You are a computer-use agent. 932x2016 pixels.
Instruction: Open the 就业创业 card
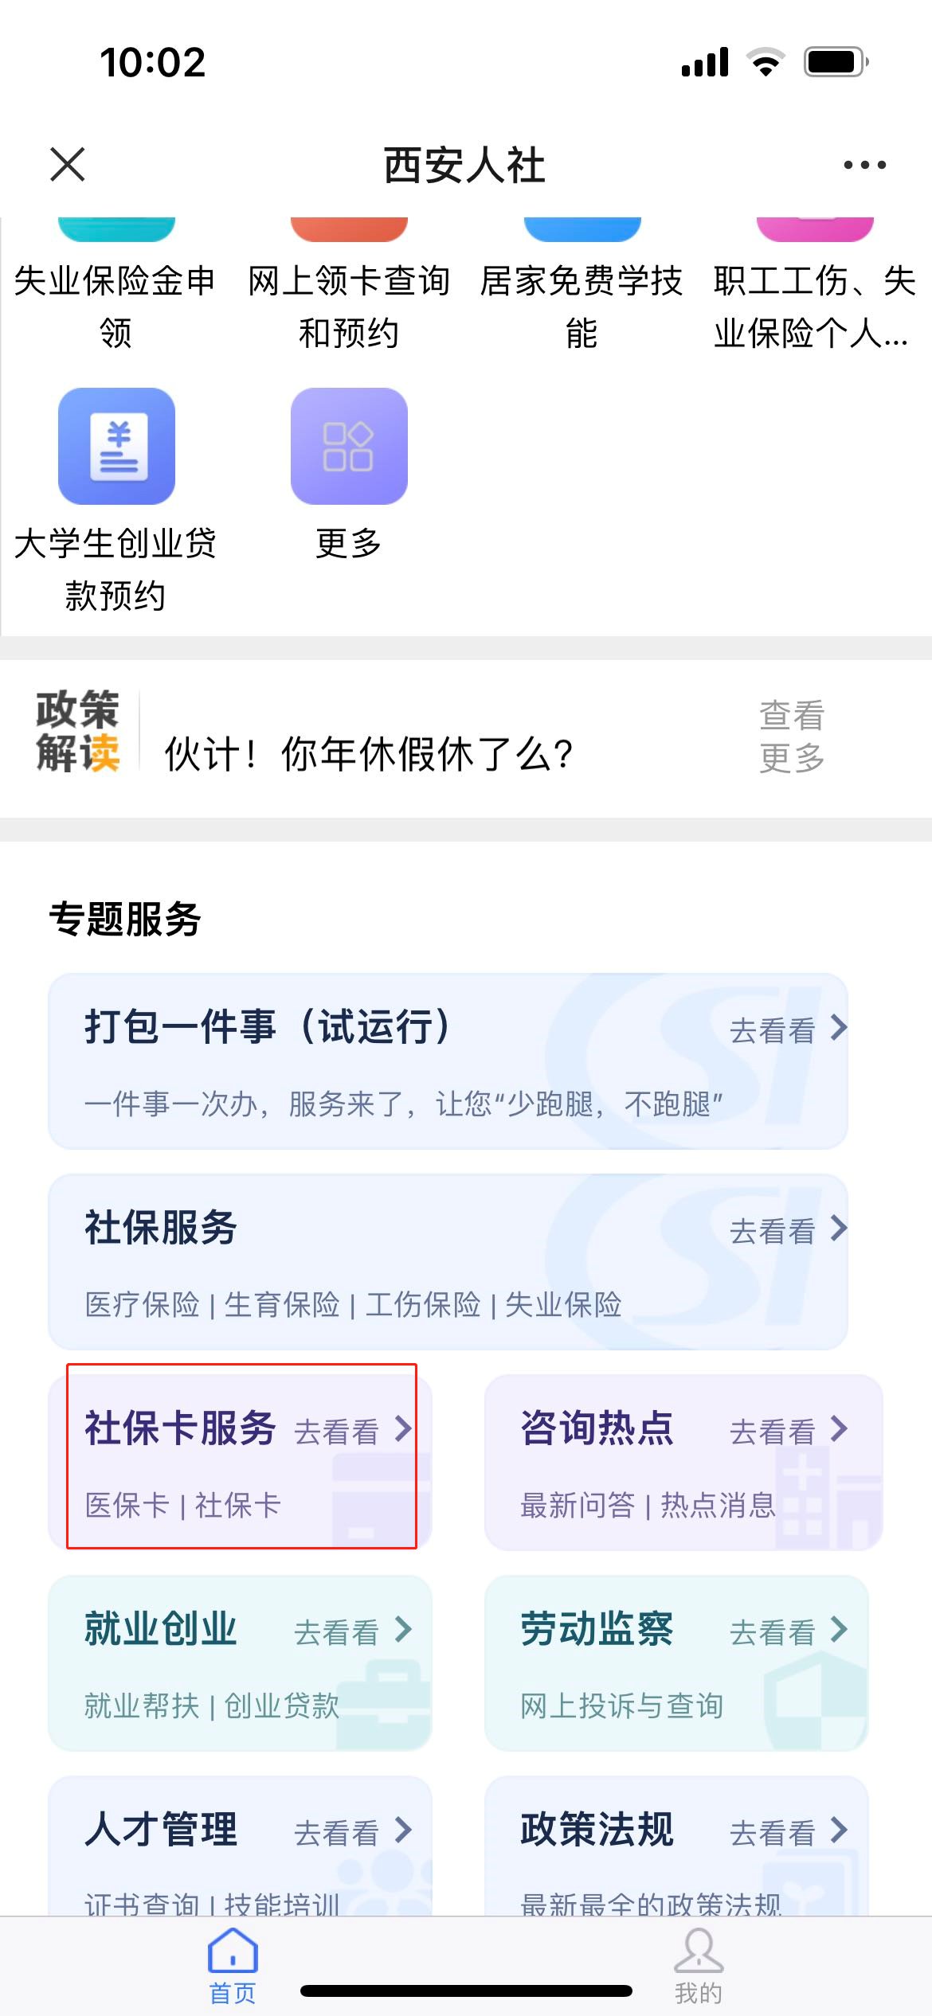[241, 1662]
